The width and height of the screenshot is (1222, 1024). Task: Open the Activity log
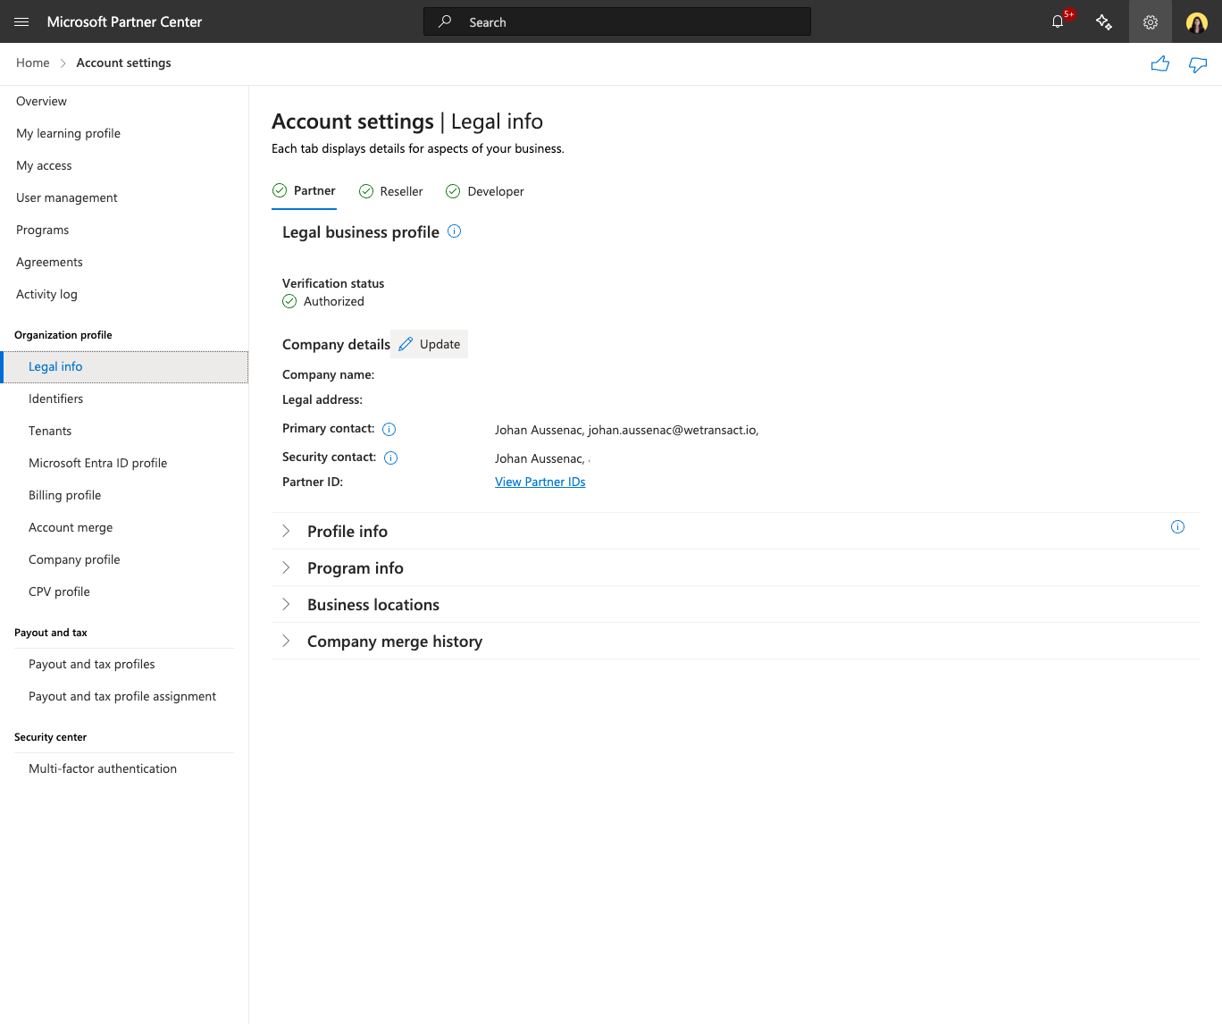tap(46, 294)
